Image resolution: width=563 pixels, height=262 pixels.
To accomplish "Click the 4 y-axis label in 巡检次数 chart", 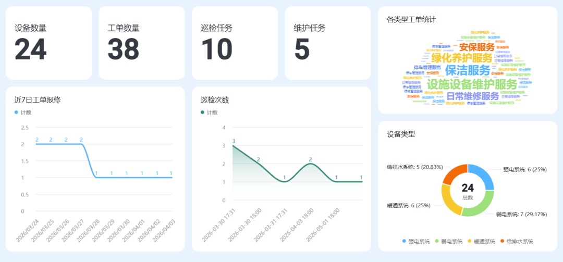I will pyautogui.click(x=224, y=128).
